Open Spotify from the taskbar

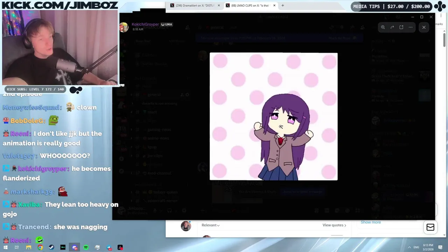pos(86,247)
